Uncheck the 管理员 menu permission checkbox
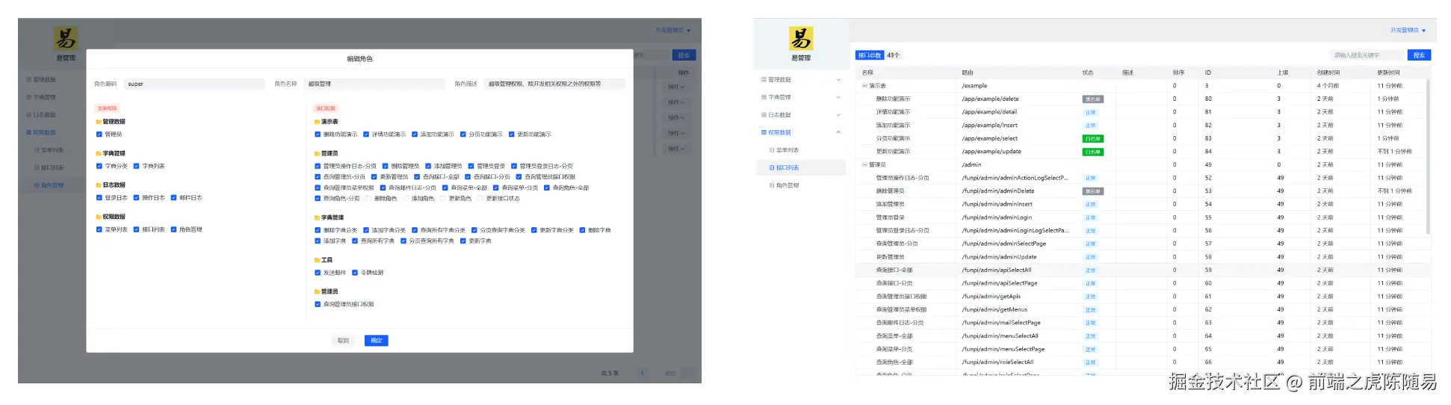1451x405 pixels. coord(99,135)
